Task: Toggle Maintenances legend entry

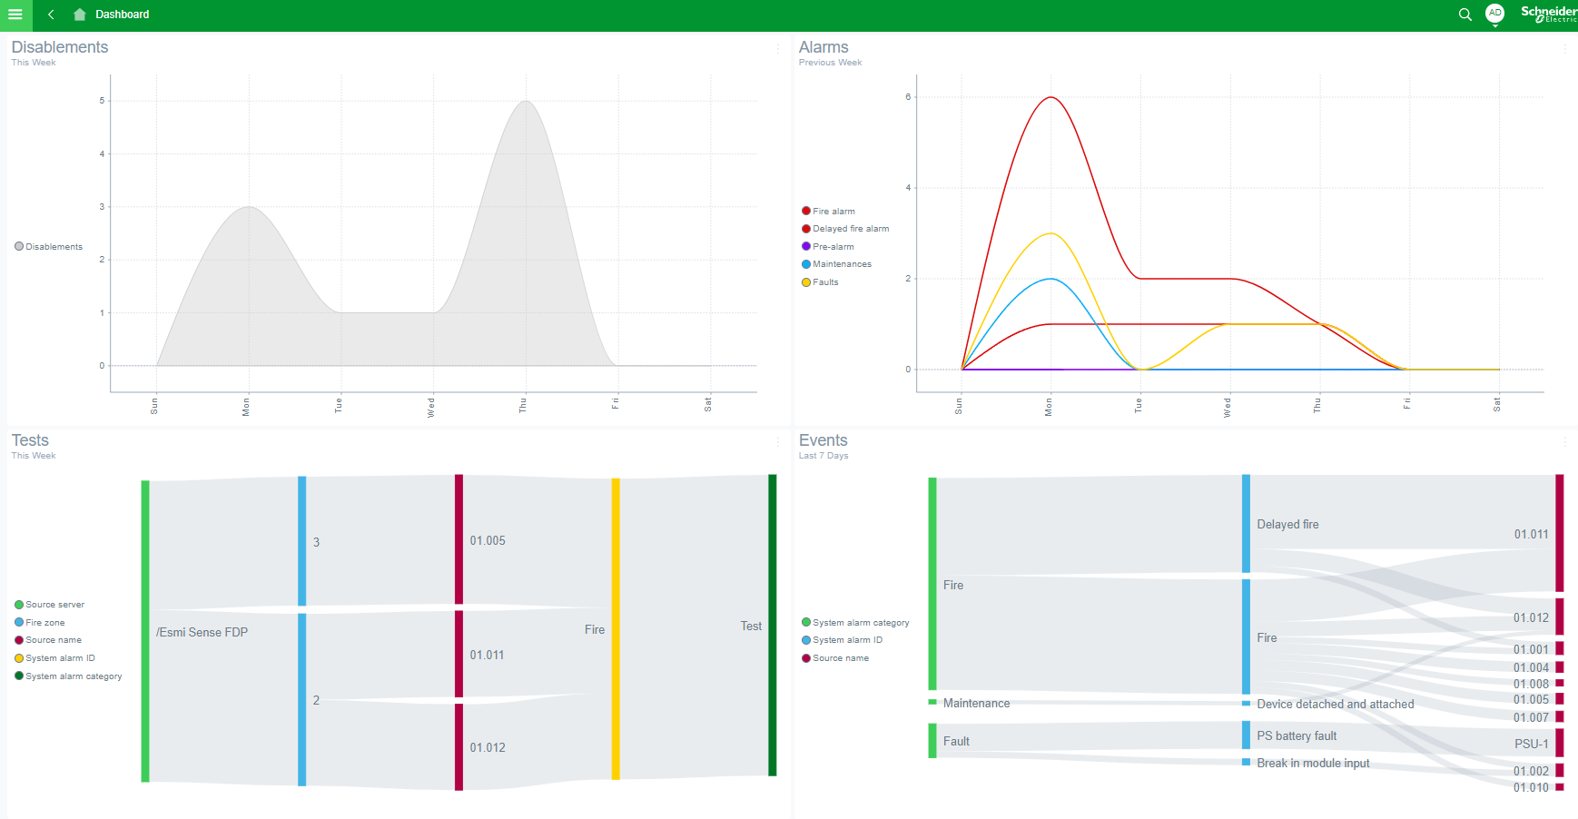Action: (x=836, y=264)
